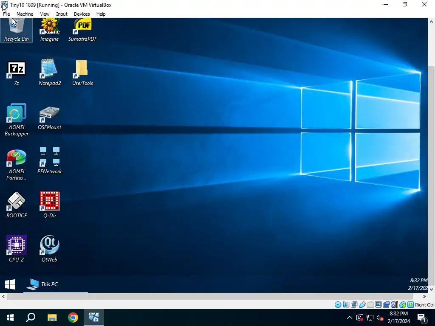Select the UserTools folder shortcut
This screenshot has height=326, width=435.
click(82, 73)
